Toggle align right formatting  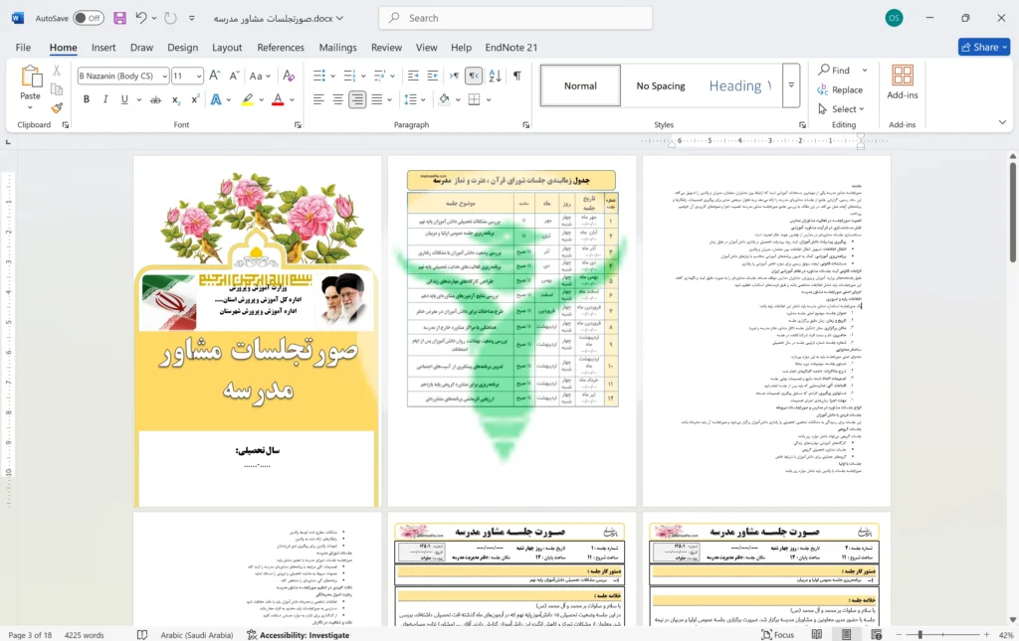click(357, 100)
